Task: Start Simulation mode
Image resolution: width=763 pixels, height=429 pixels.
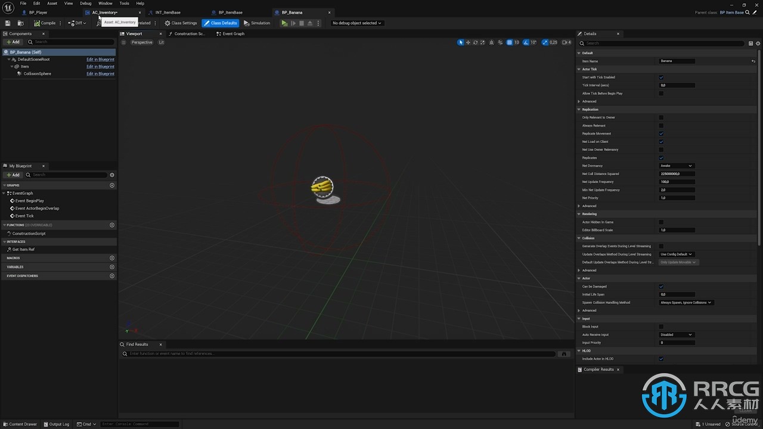Action: [257, 23]
